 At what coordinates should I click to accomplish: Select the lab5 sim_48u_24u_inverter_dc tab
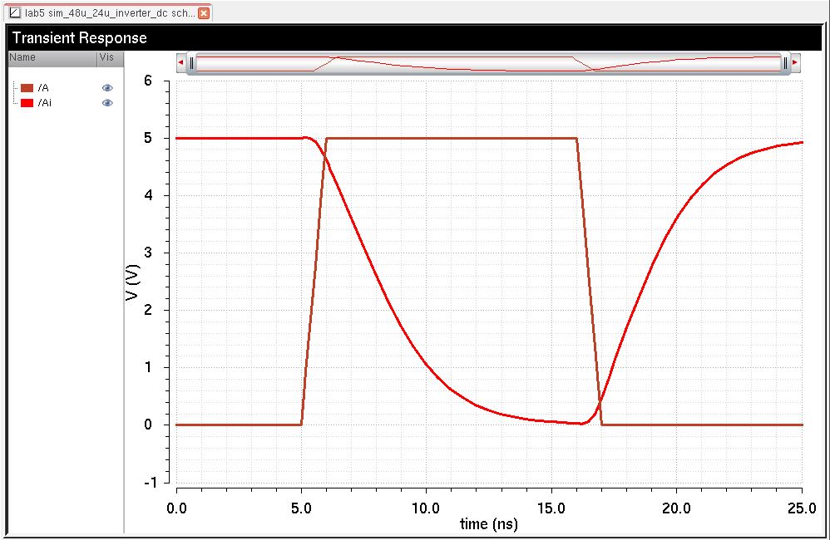(x=108, y=14)
